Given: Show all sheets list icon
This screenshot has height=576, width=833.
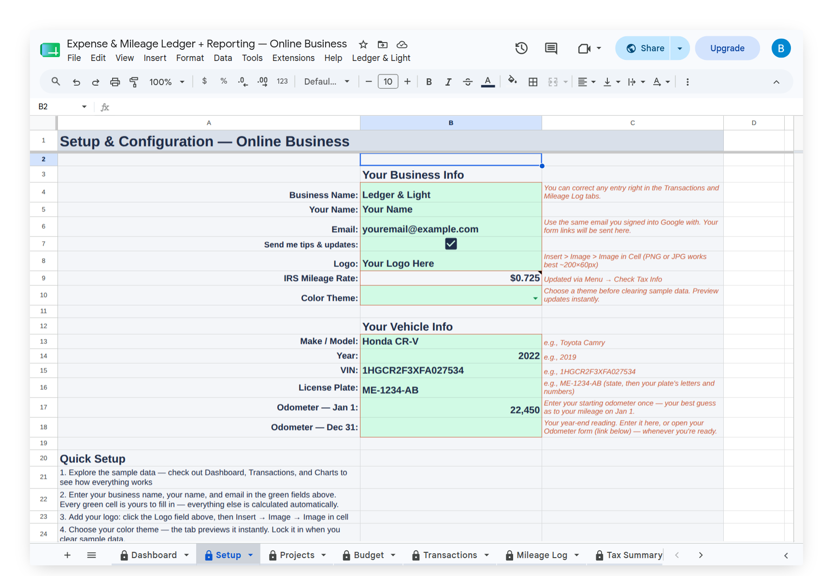Looking at the screenshot, I should (x=91, y=555).
